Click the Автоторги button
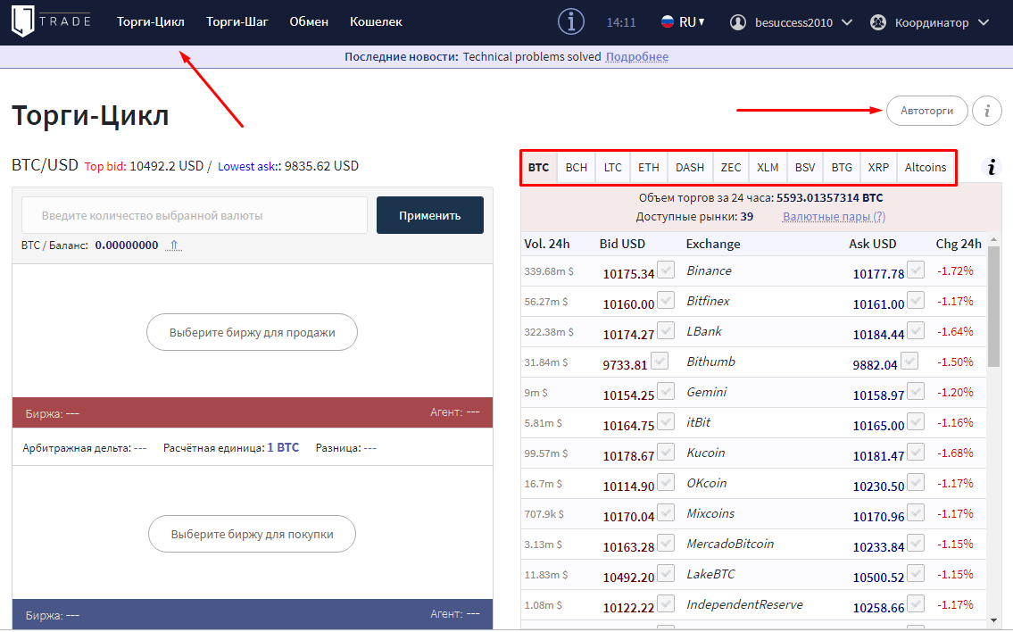This screenshot has height=632, width=1013. click(x=927, y=111)
